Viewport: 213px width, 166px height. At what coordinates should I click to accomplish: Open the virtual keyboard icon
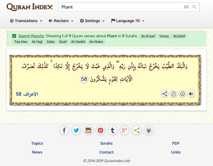click(186, 7)
